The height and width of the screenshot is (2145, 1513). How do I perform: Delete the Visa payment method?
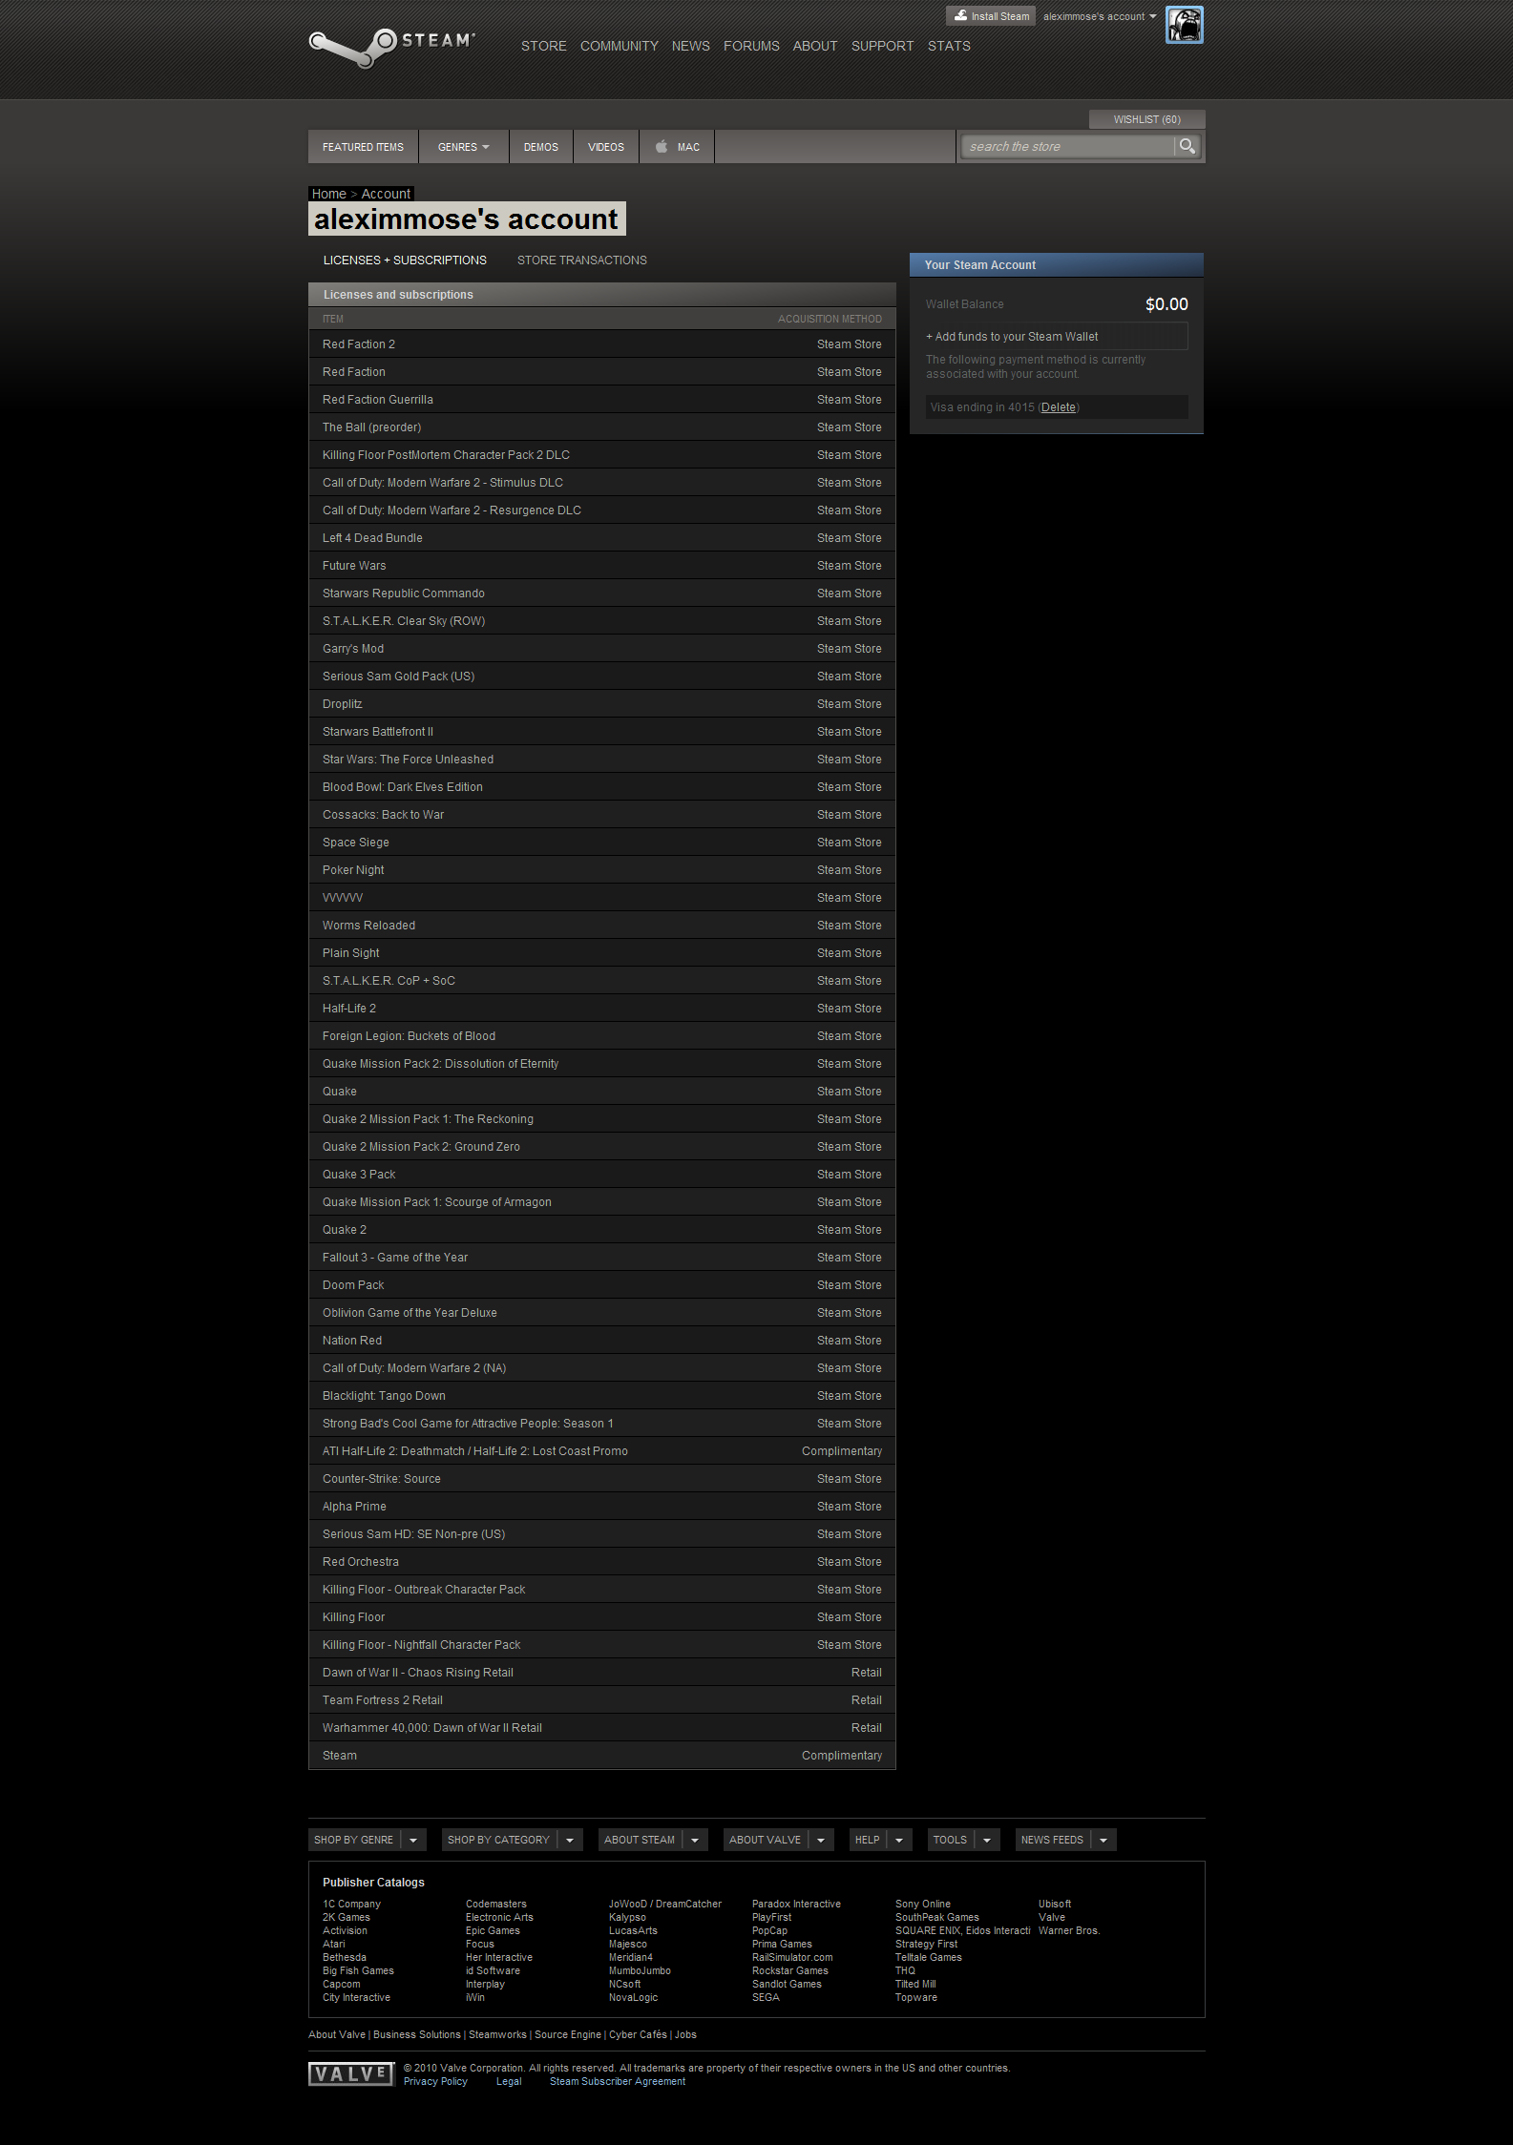pos(1058,407)
